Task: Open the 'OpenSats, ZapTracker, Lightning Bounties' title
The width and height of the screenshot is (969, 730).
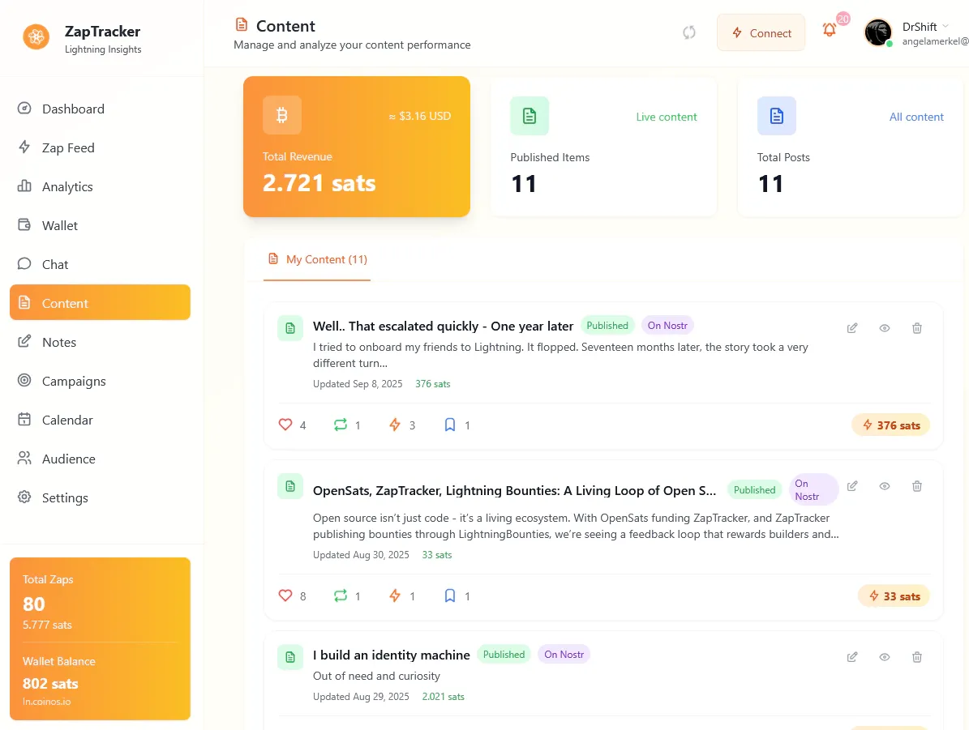Action: tap(514, 490)
